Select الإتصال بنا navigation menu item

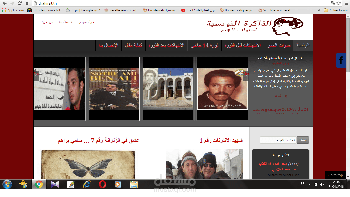108,45
